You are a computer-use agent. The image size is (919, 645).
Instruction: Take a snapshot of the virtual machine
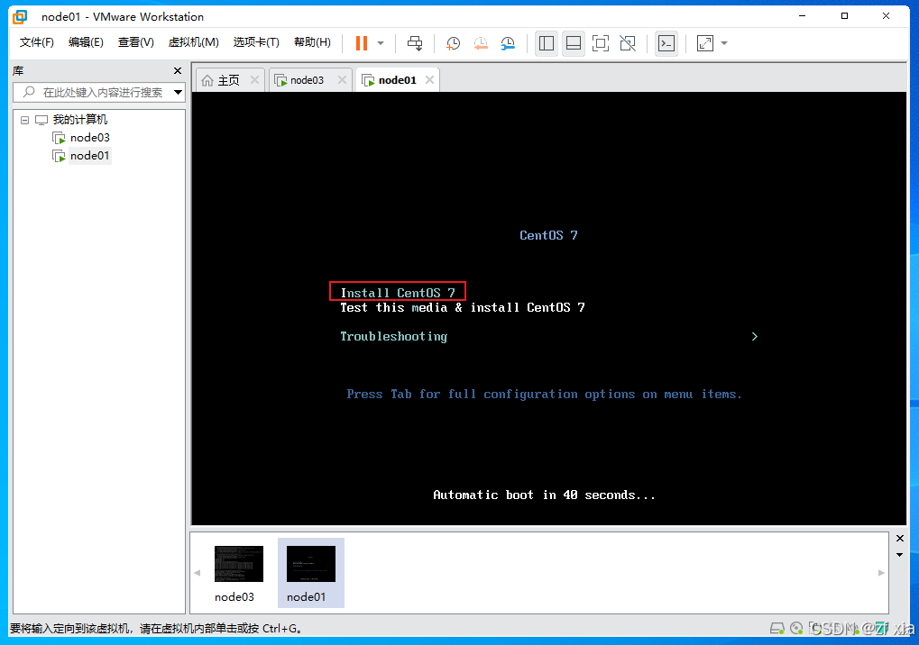point(453,43)
